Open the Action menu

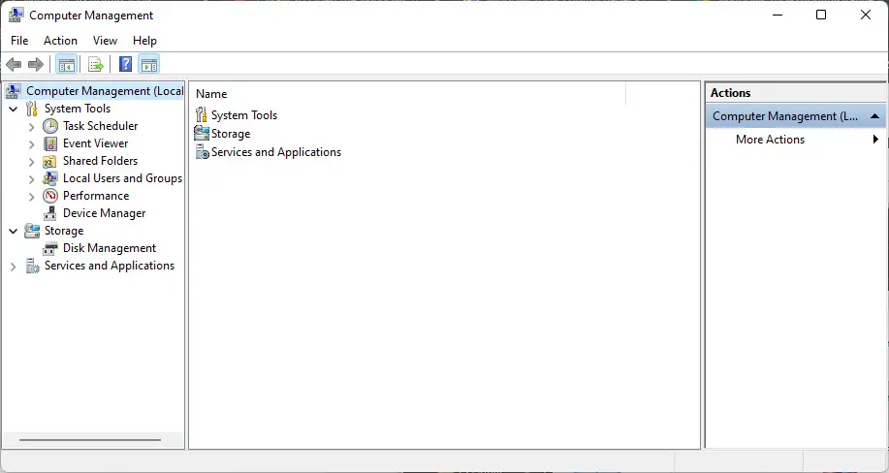[x=60, y=41]
